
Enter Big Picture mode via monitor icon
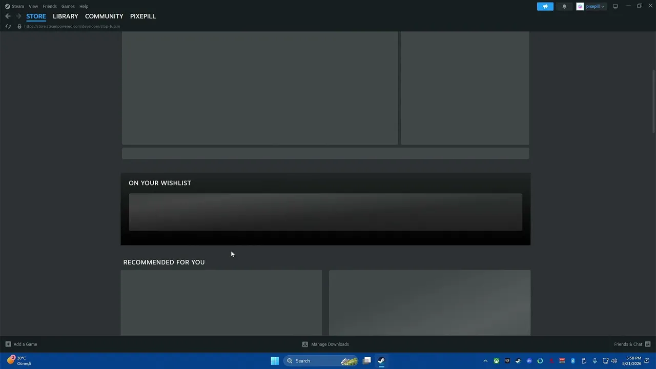coord(615,6)
